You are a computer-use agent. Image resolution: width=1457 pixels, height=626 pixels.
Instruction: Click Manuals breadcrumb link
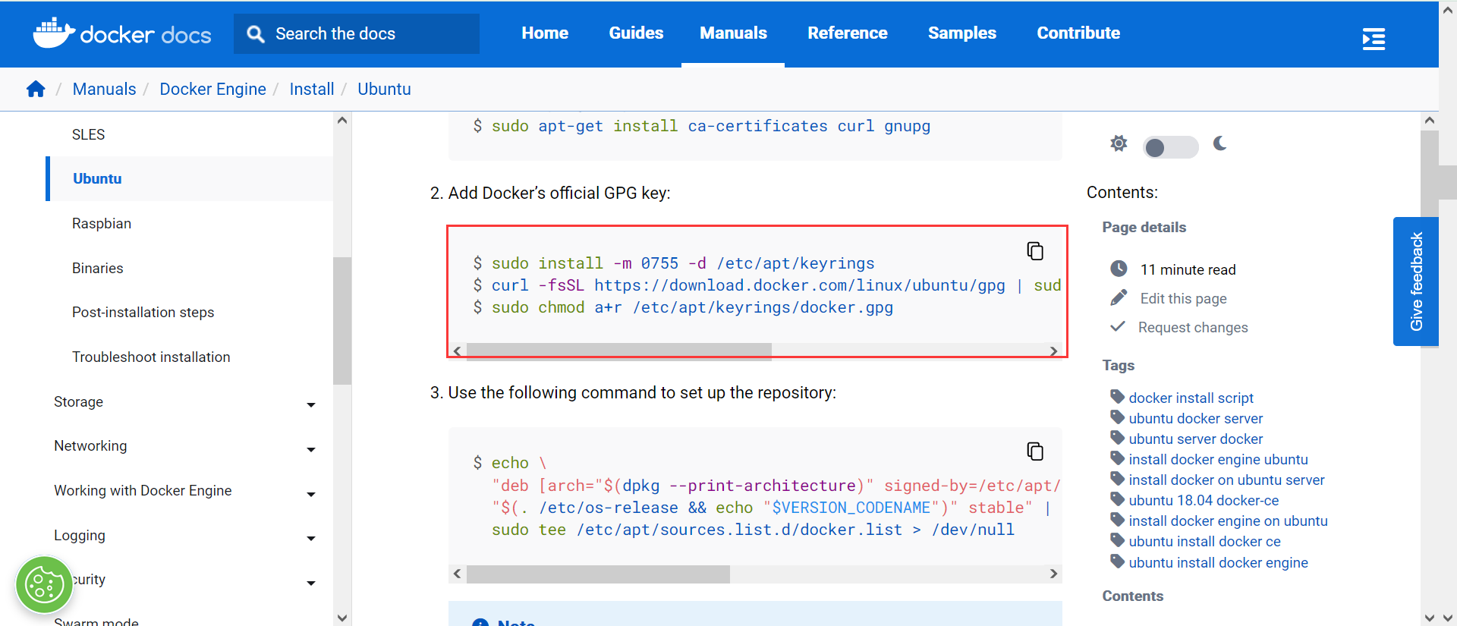click(105, 89)
